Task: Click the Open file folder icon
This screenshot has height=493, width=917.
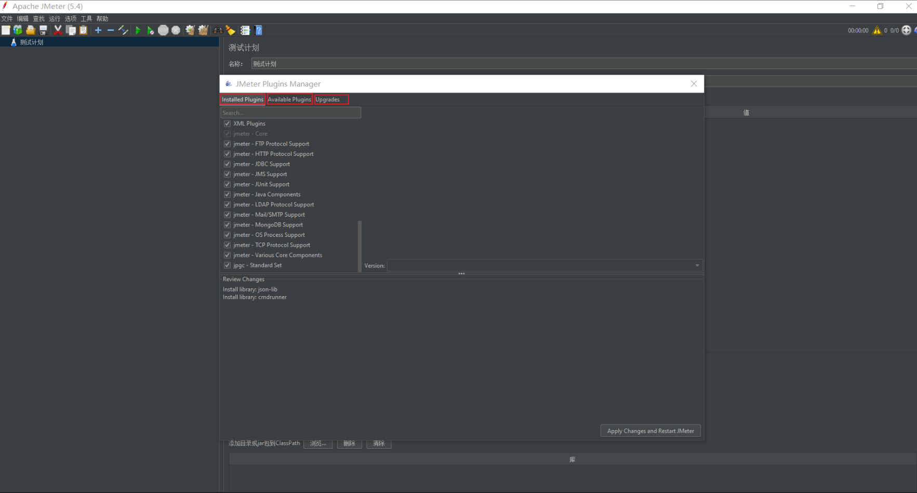Action: [x=31, y=30]
